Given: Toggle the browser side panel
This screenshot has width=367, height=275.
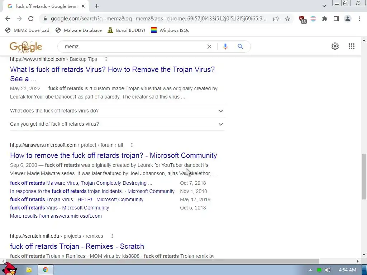Looking at the screenshot, I should pyautogui.click(x=336, y=19).
